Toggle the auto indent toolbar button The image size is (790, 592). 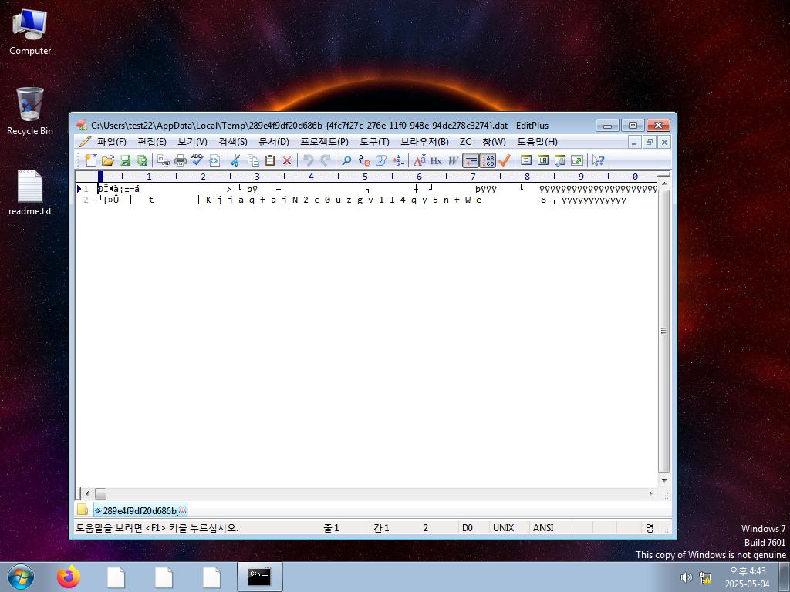pos(471,160)
